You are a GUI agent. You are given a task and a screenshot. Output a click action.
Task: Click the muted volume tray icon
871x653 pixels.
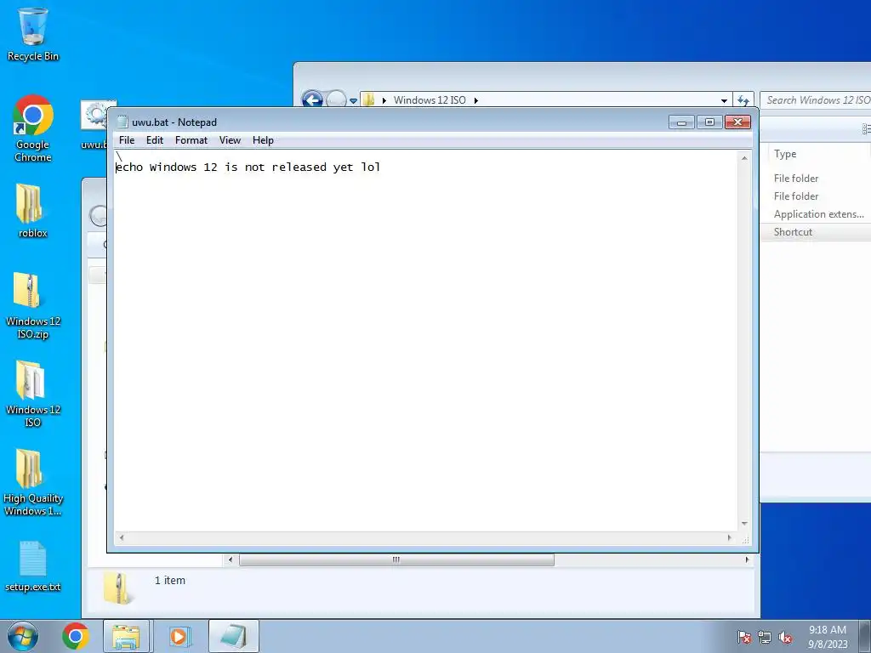coord(785,637)
